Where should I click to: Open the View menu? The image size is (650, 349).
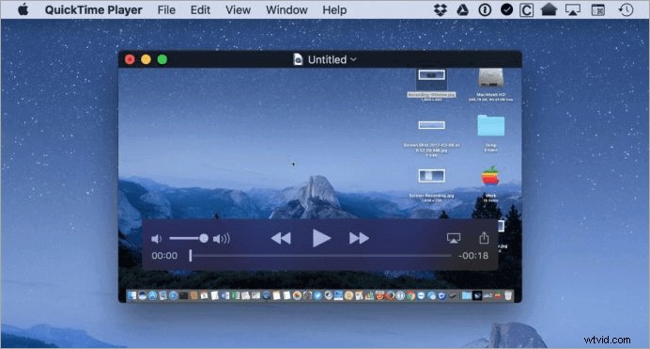[238, 10]
